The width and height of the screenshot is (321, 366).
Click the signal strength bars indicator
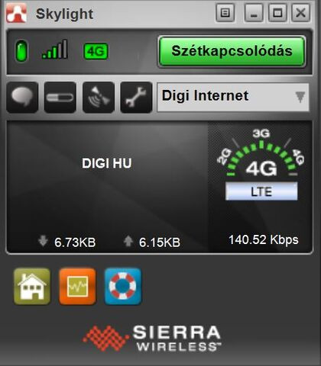point(55,50)
